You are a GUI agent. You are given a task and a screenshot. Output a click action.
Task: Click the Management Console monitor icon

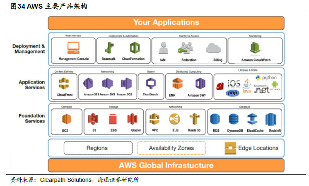click(73, 48)
